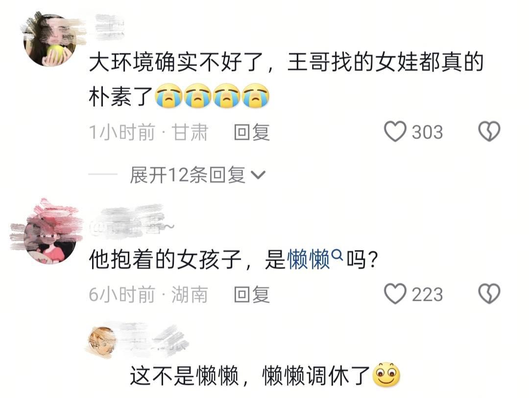
Task: Tap the 223 like count
Action: pyautogui.click(x=427, y=295)
